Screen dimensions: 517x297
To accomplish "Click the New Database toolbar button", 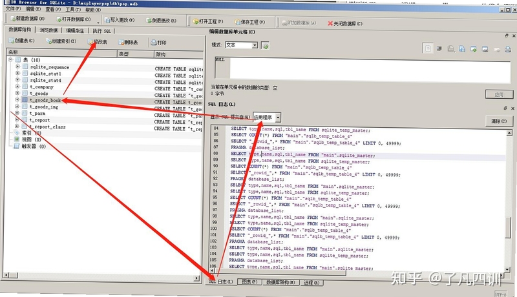I will [x=27, y=19].
